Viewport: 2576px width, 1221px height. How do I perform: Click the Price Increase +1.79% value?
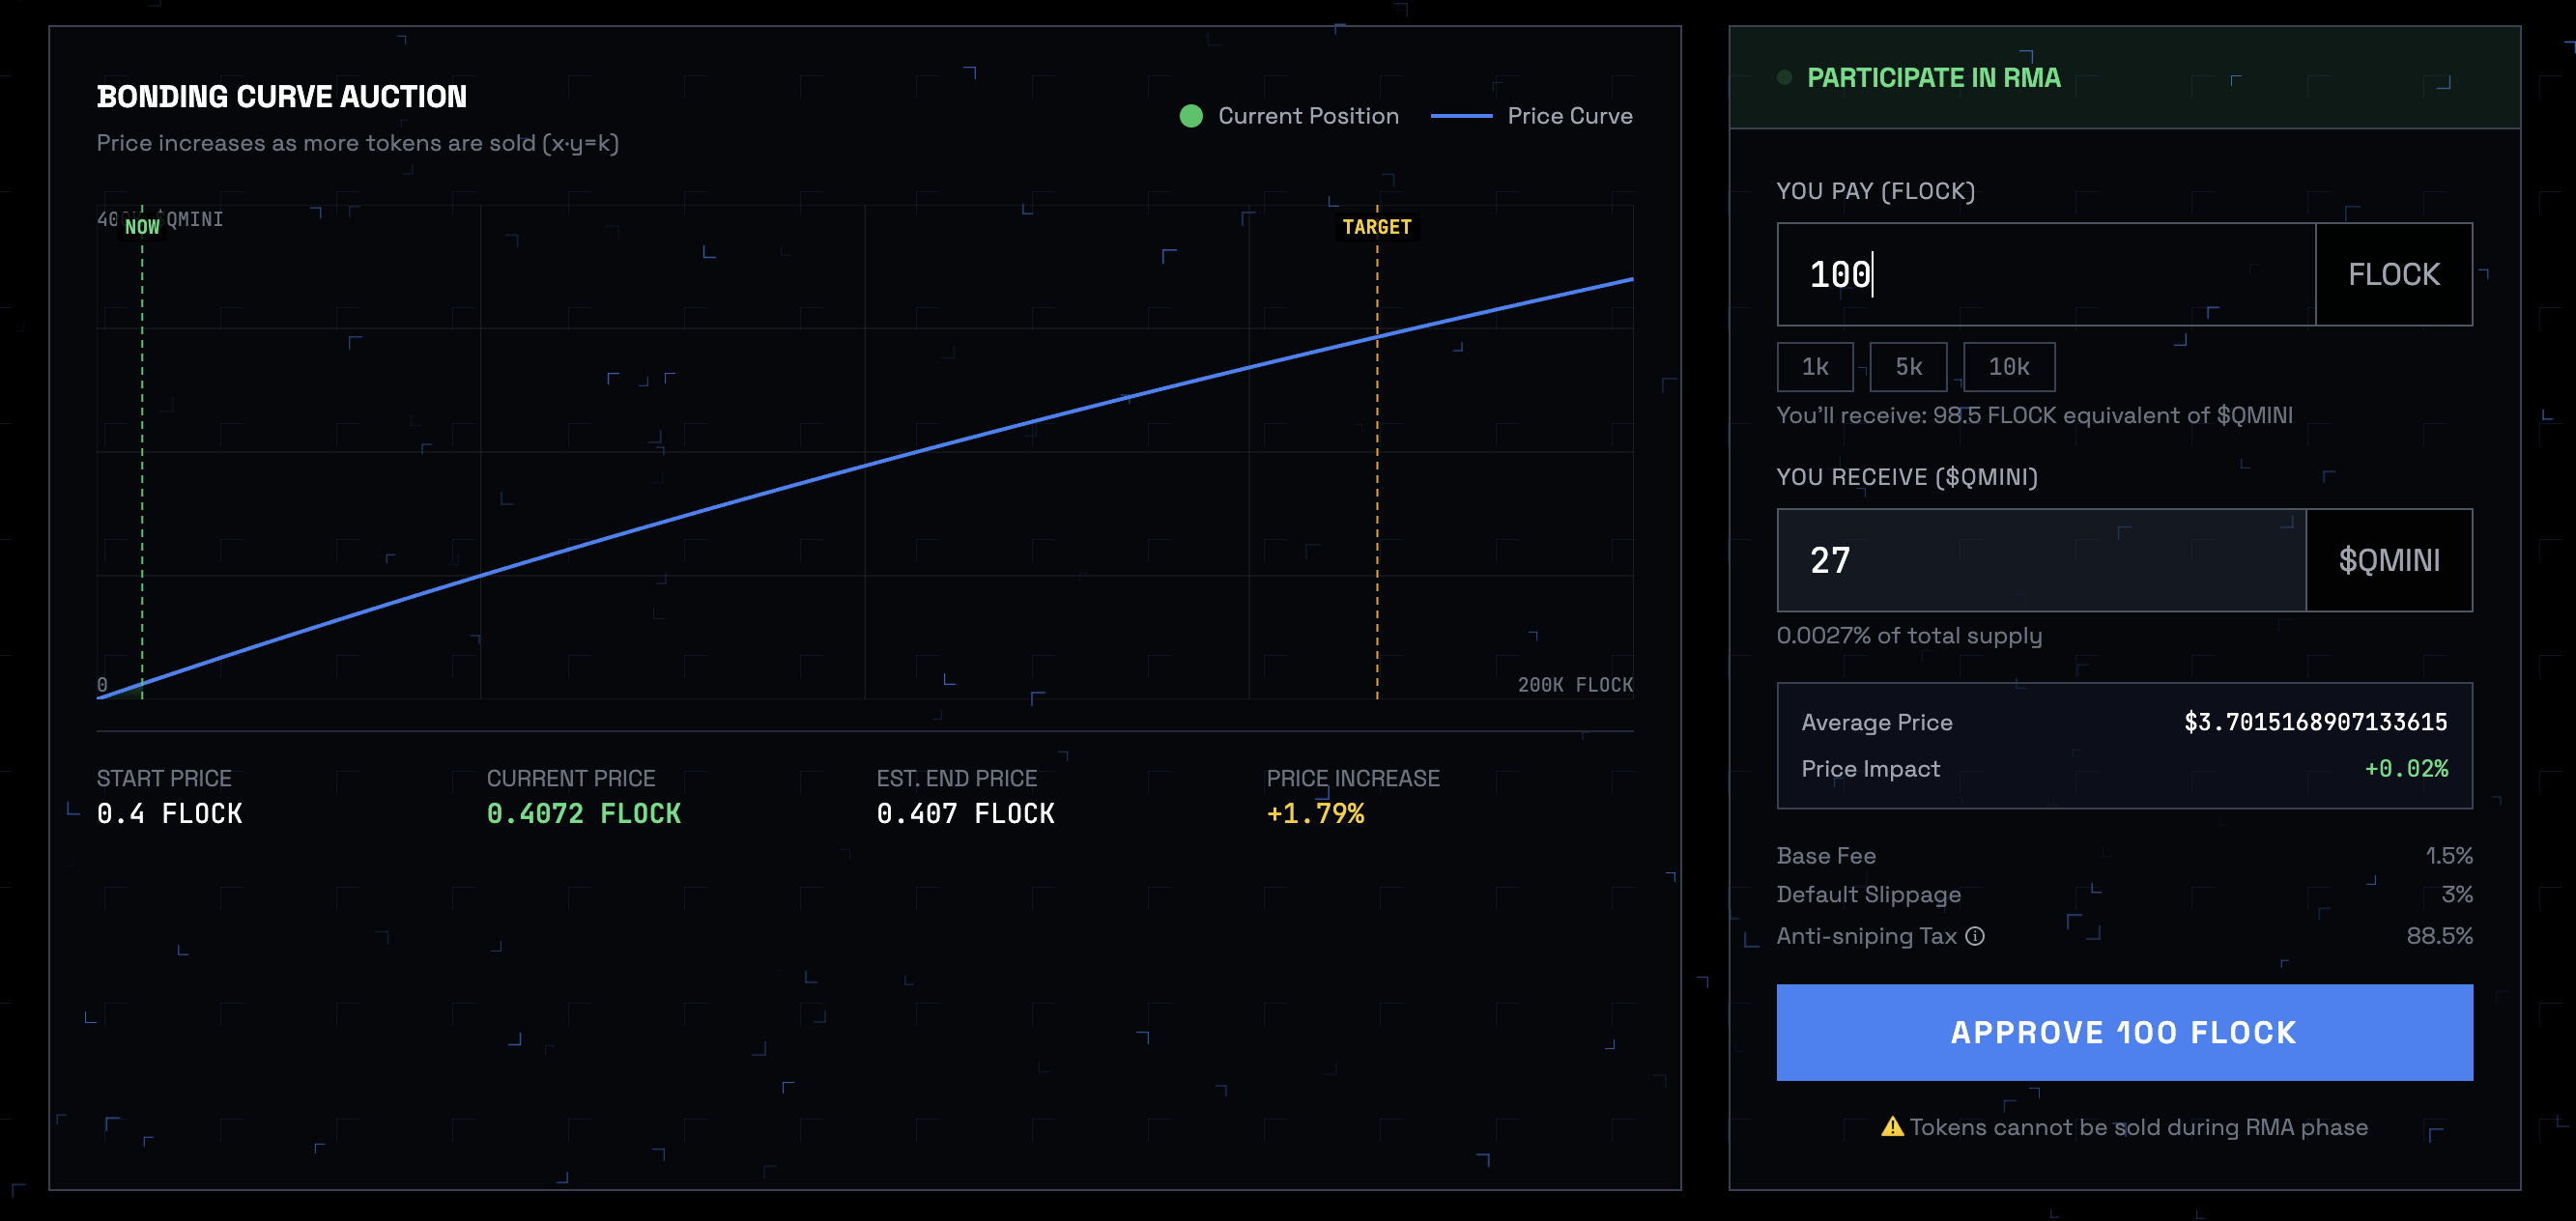click(1315, 814)
